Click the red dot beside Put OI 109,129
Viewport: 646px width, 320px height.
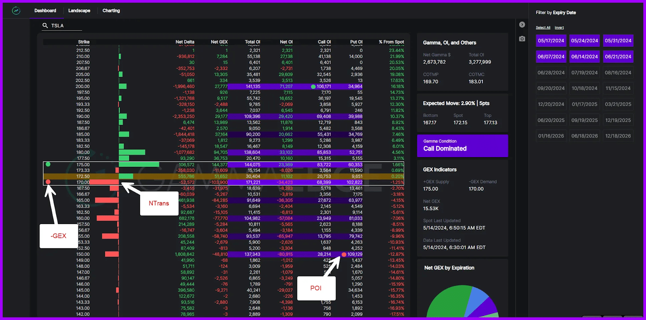click(344, 254)
